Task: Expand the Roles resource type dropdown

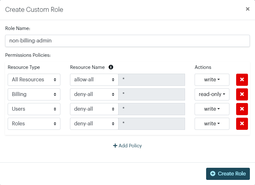Action: click(x=34, y=124)
